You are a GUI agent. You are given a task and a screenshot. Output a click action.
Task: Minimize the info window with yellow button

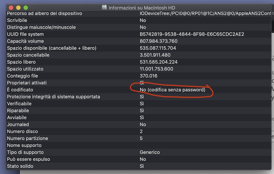[x=18, y=8]
